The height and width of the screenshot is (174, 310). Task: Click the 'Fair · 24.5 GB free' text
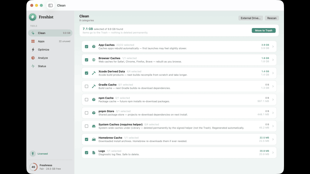50,169
